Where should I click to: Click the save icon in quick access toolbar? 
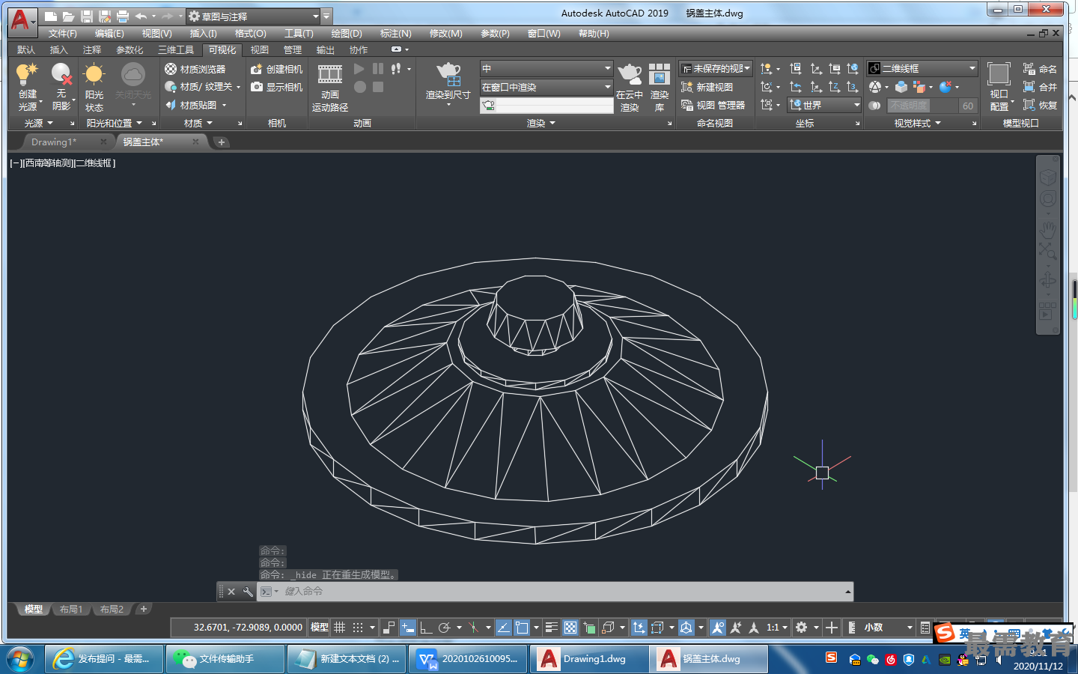[x=87, y=16]
